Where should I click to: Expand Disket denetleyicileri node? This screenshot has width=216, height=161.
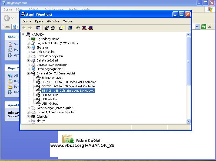click(28, 56)
